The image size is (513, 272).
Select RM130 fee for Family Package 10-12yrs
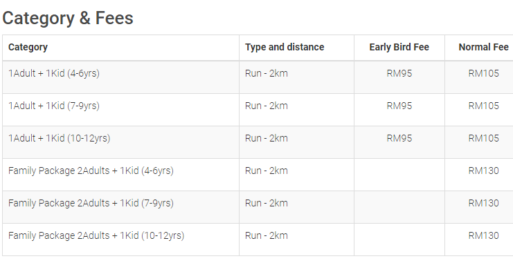tap(483, 236)
